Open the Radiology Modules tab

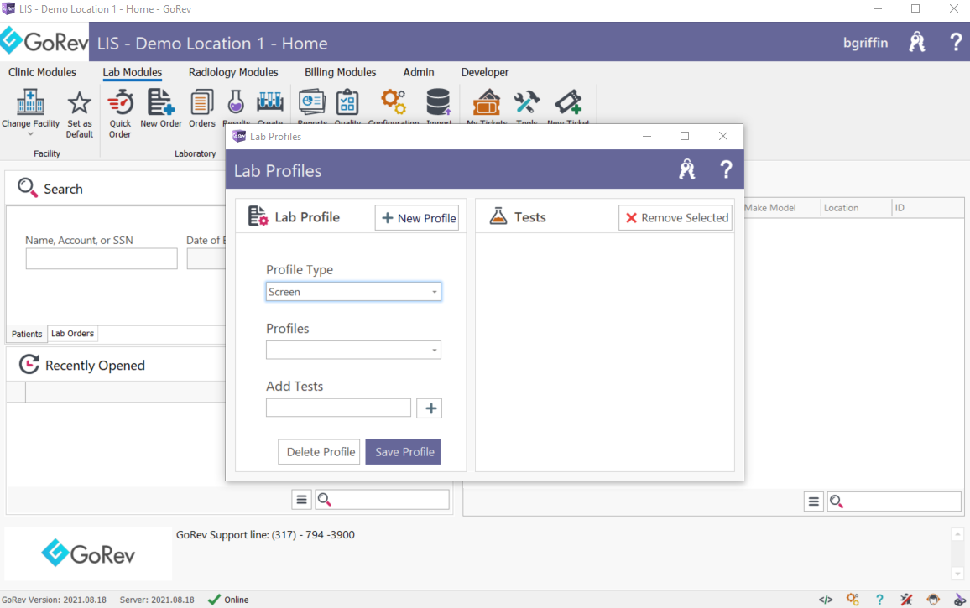(233, 72)
